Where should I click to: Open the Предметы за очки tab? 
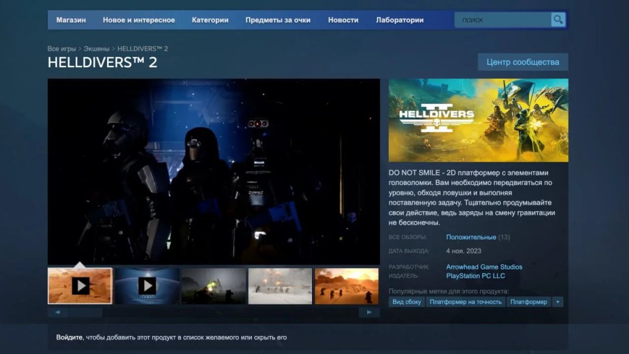(x=278, y=20)
